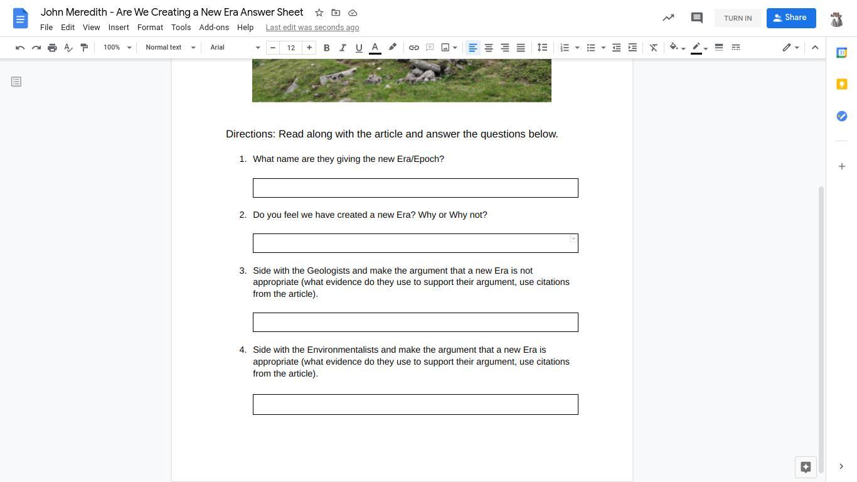Open the comment history icon
Viewport: 857px width, 482px height.
click(696, 18)
